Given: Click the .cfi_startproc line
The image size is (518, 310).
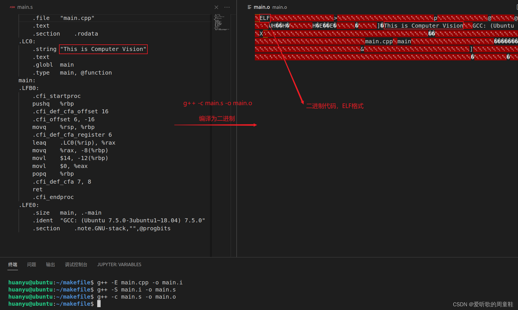Looking at the screenshot, I should [x=56, y=96].
